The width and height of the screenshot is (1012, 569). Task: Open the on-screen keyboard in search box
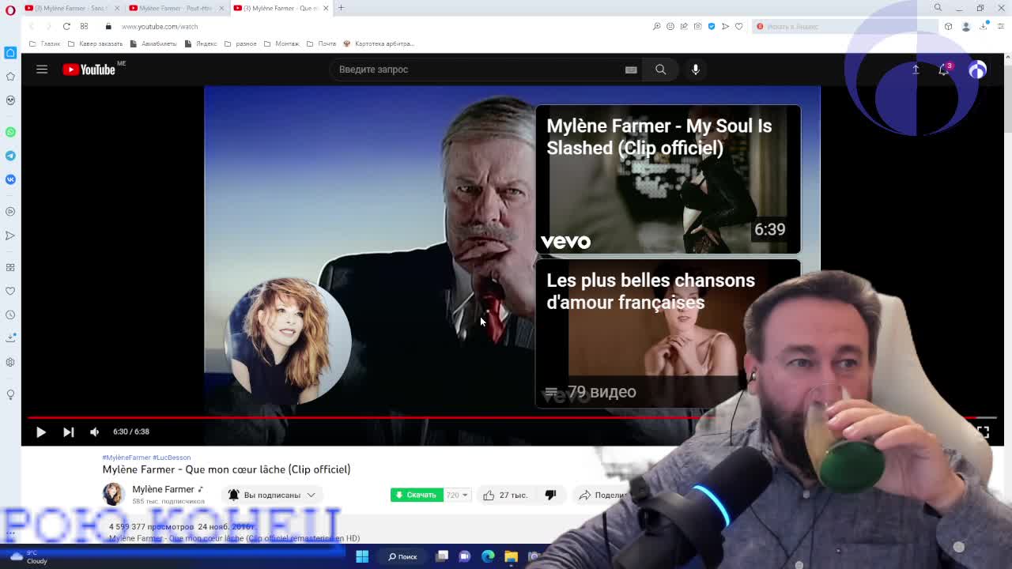coord(631,70)
